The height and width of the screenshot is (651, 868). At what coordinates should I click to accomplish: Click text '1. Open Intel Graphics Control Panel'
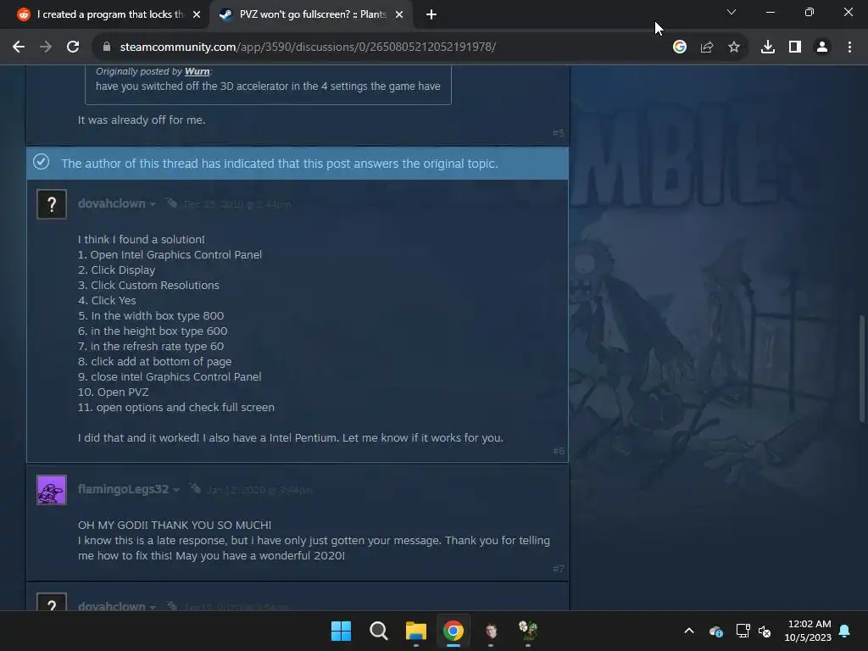(170, 254)
